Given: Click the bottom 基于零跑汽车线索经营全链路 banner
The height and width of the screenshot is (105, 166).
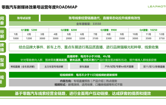Looking at the screenshot, I should tap(83, 93).
